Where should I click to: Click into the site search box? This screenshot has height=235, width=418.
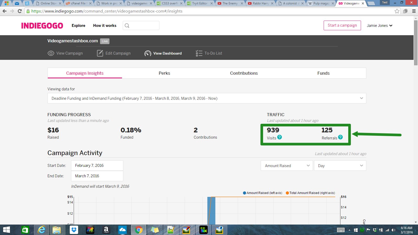(141, 26)
